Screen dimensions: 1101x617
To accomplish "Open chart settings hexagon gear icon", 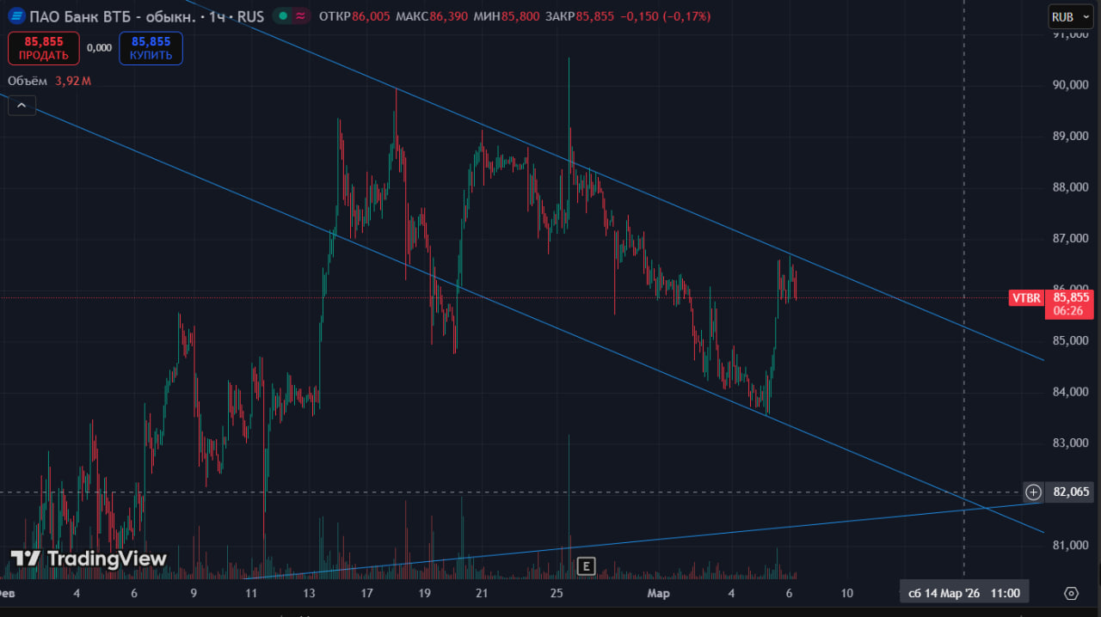I will 1071,593.
